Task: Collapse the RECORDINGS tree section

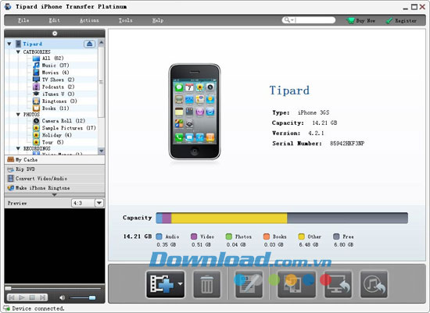Action: coord(18,148)
